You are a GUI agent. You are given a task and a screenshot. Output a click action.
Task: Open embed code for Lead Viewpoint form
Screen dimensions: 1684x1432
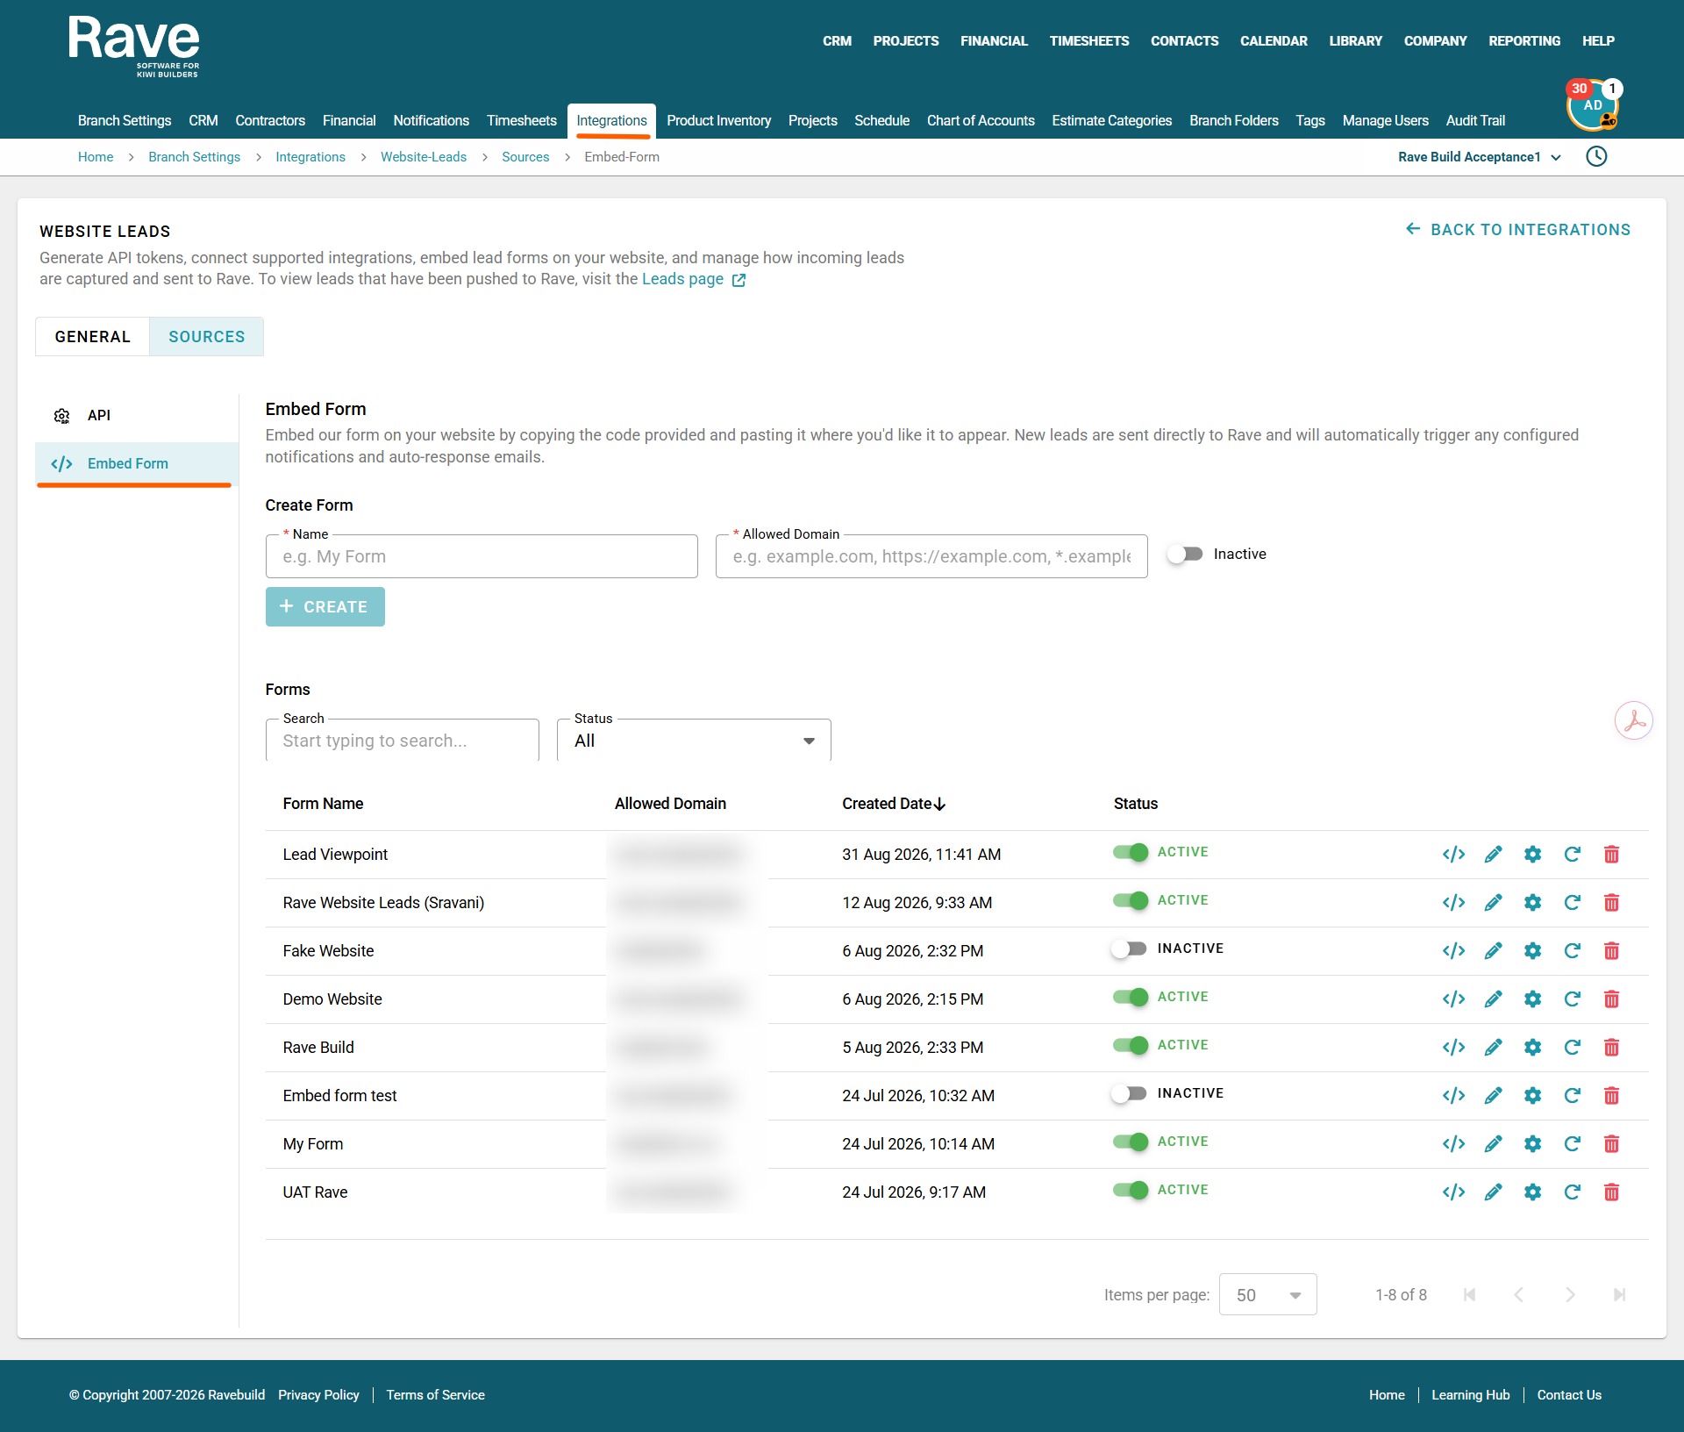pos(1453,855)
